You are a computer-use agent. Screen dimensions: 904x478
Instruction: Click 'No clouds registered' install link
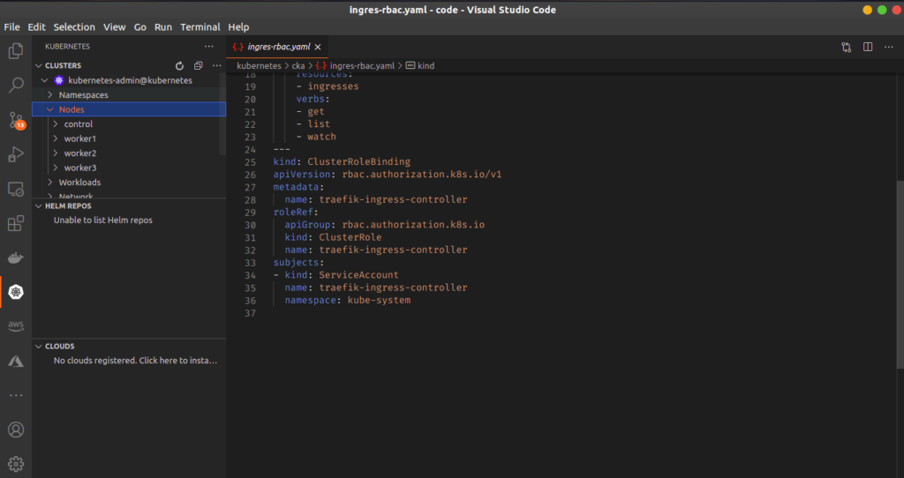135,361
